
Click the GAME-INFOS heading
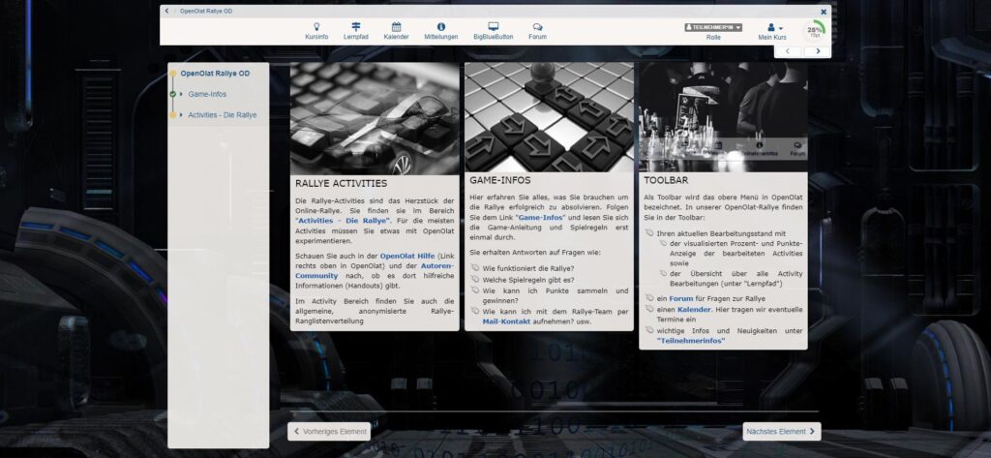pos(500,180)
